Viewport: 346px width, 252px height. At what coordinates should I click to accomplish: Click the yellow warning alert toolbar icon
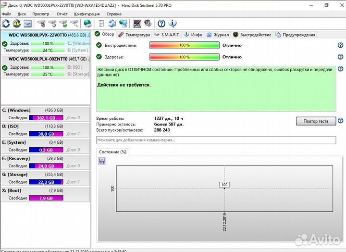coord(16,24)
